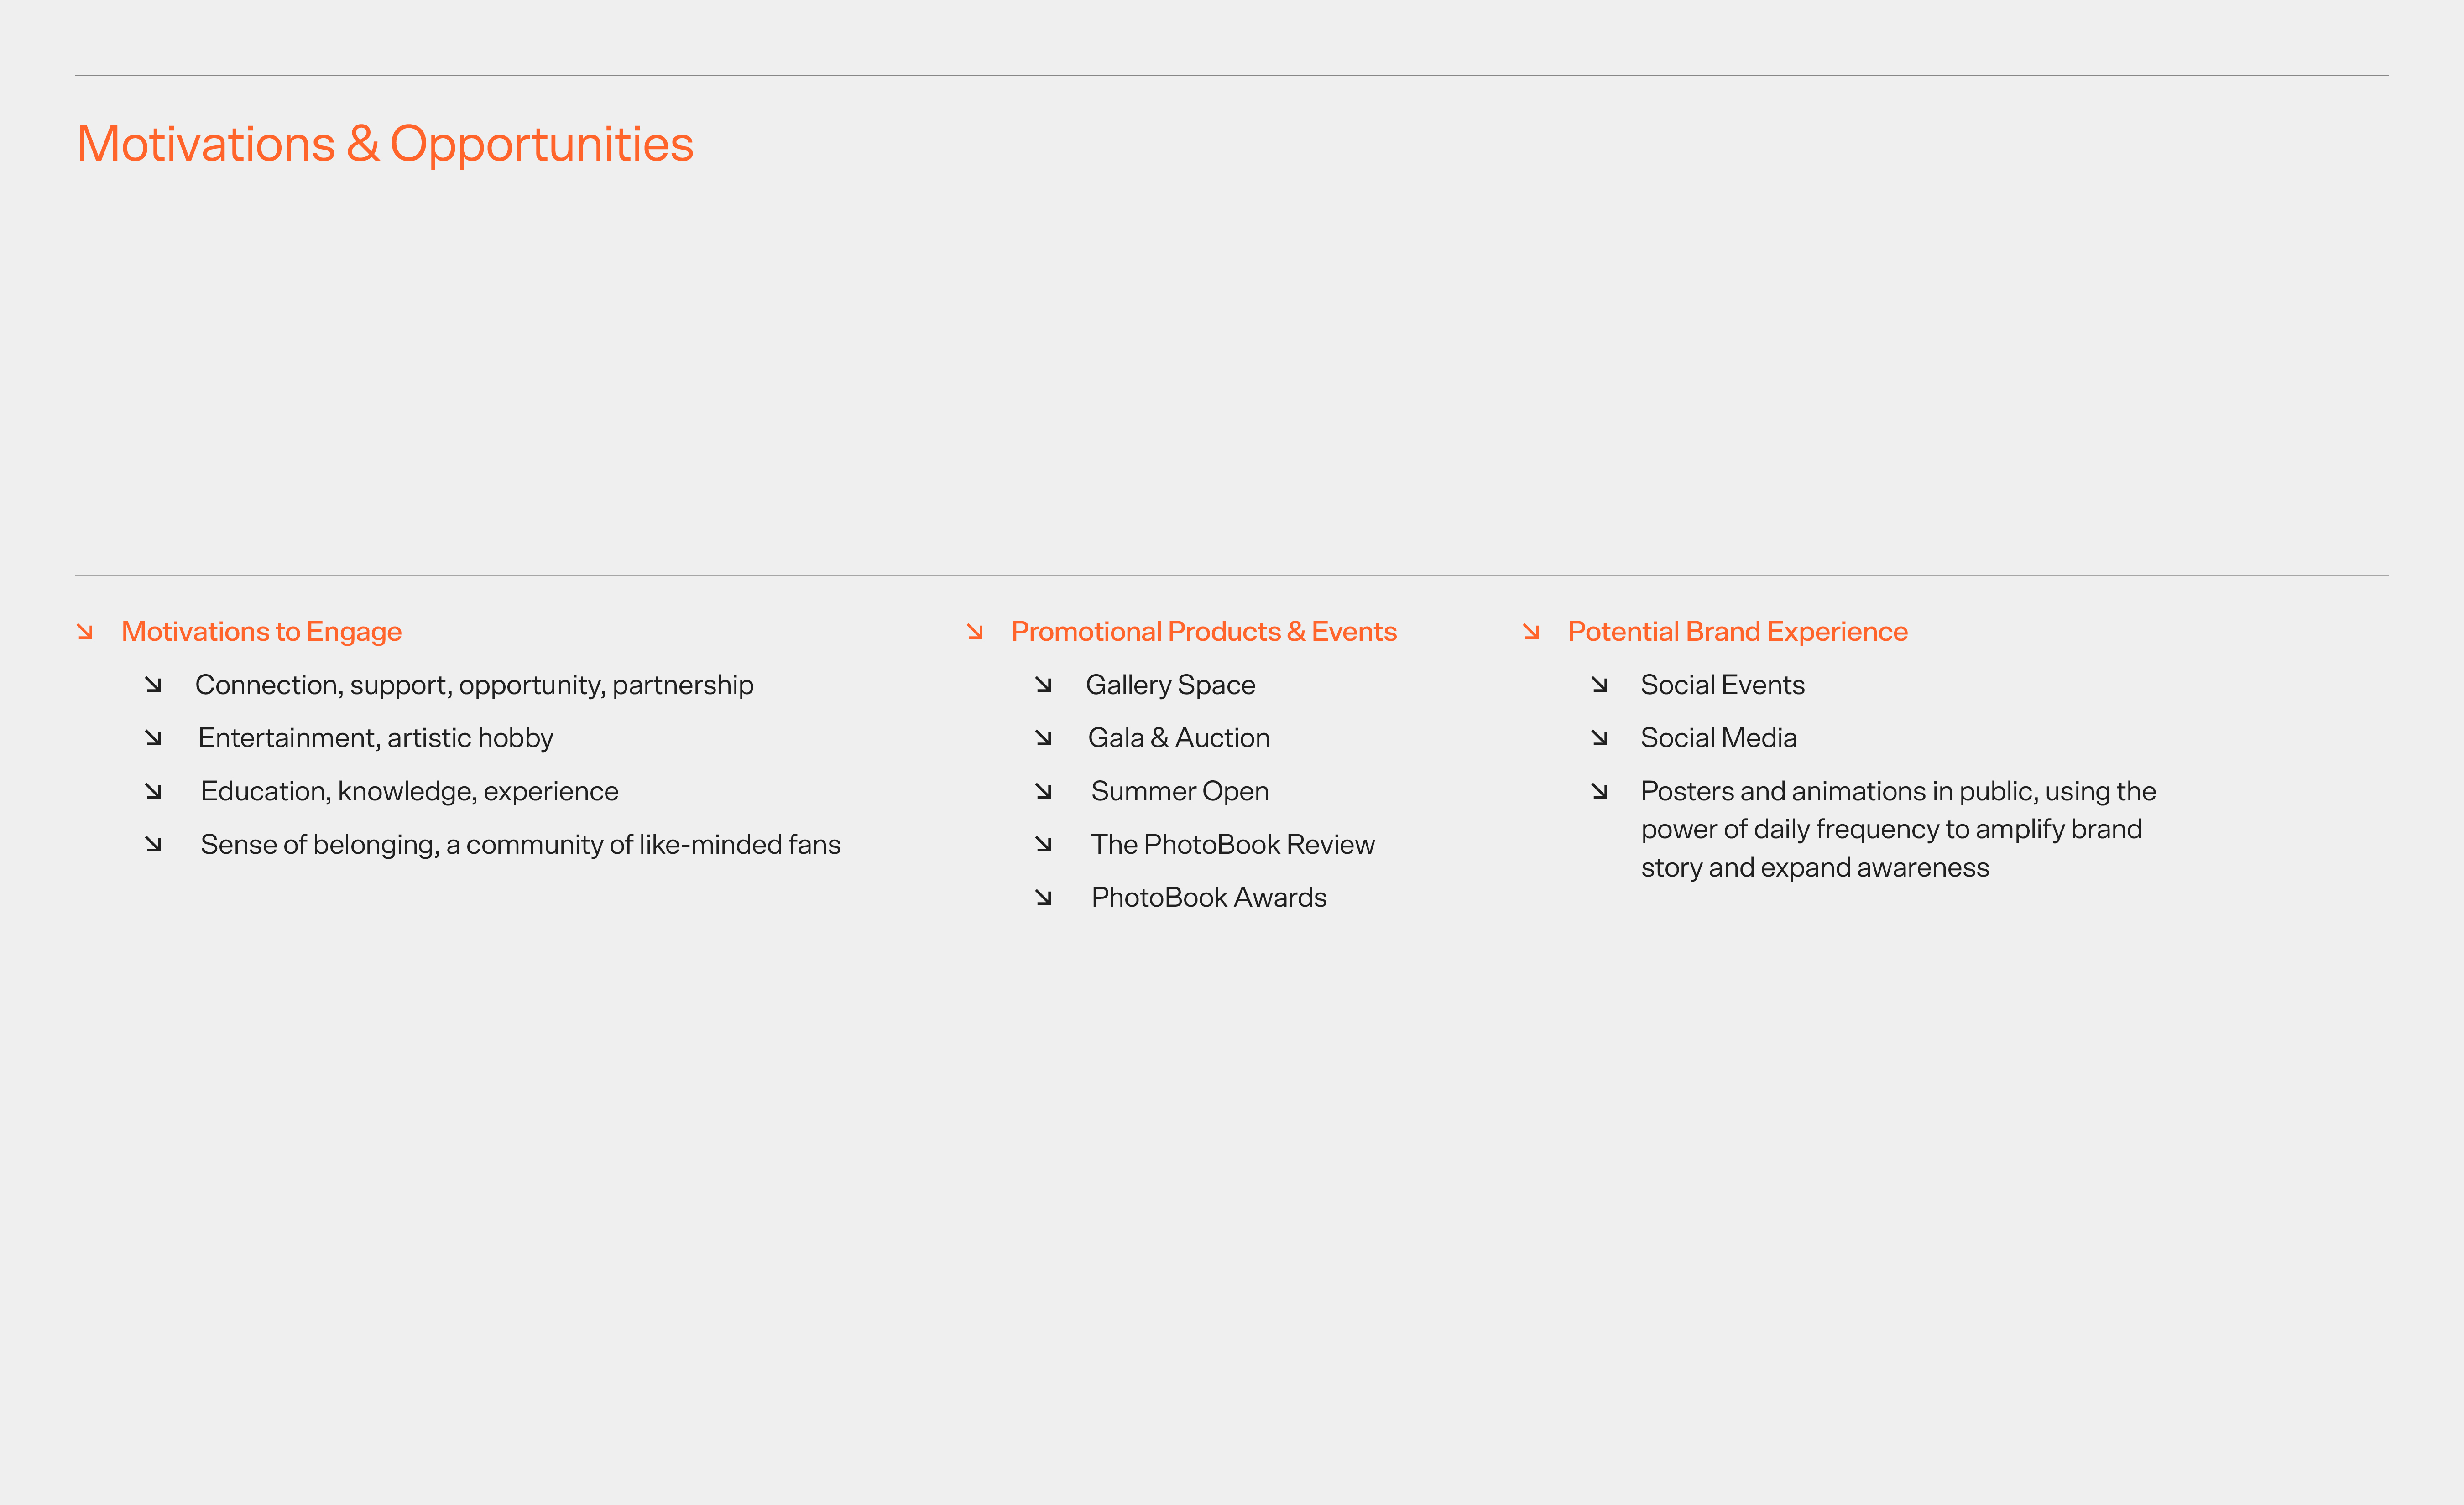Click the arrow bullet next to Summer Open
Image resolution: width=2464 pixels, height=1505 pixels.
click(1043, 791)
